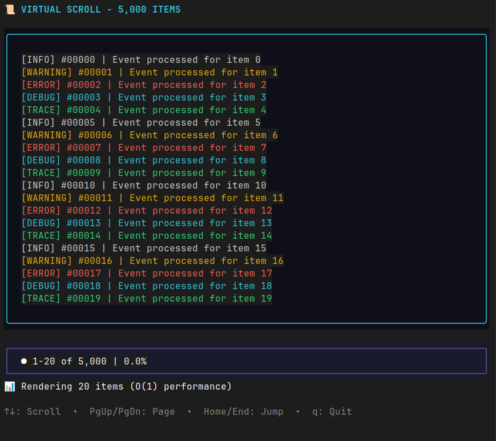This screenshot has height=441, width=496.
Task: Select the bullet indicator in the status bar
Action: [x=23, y=360]
